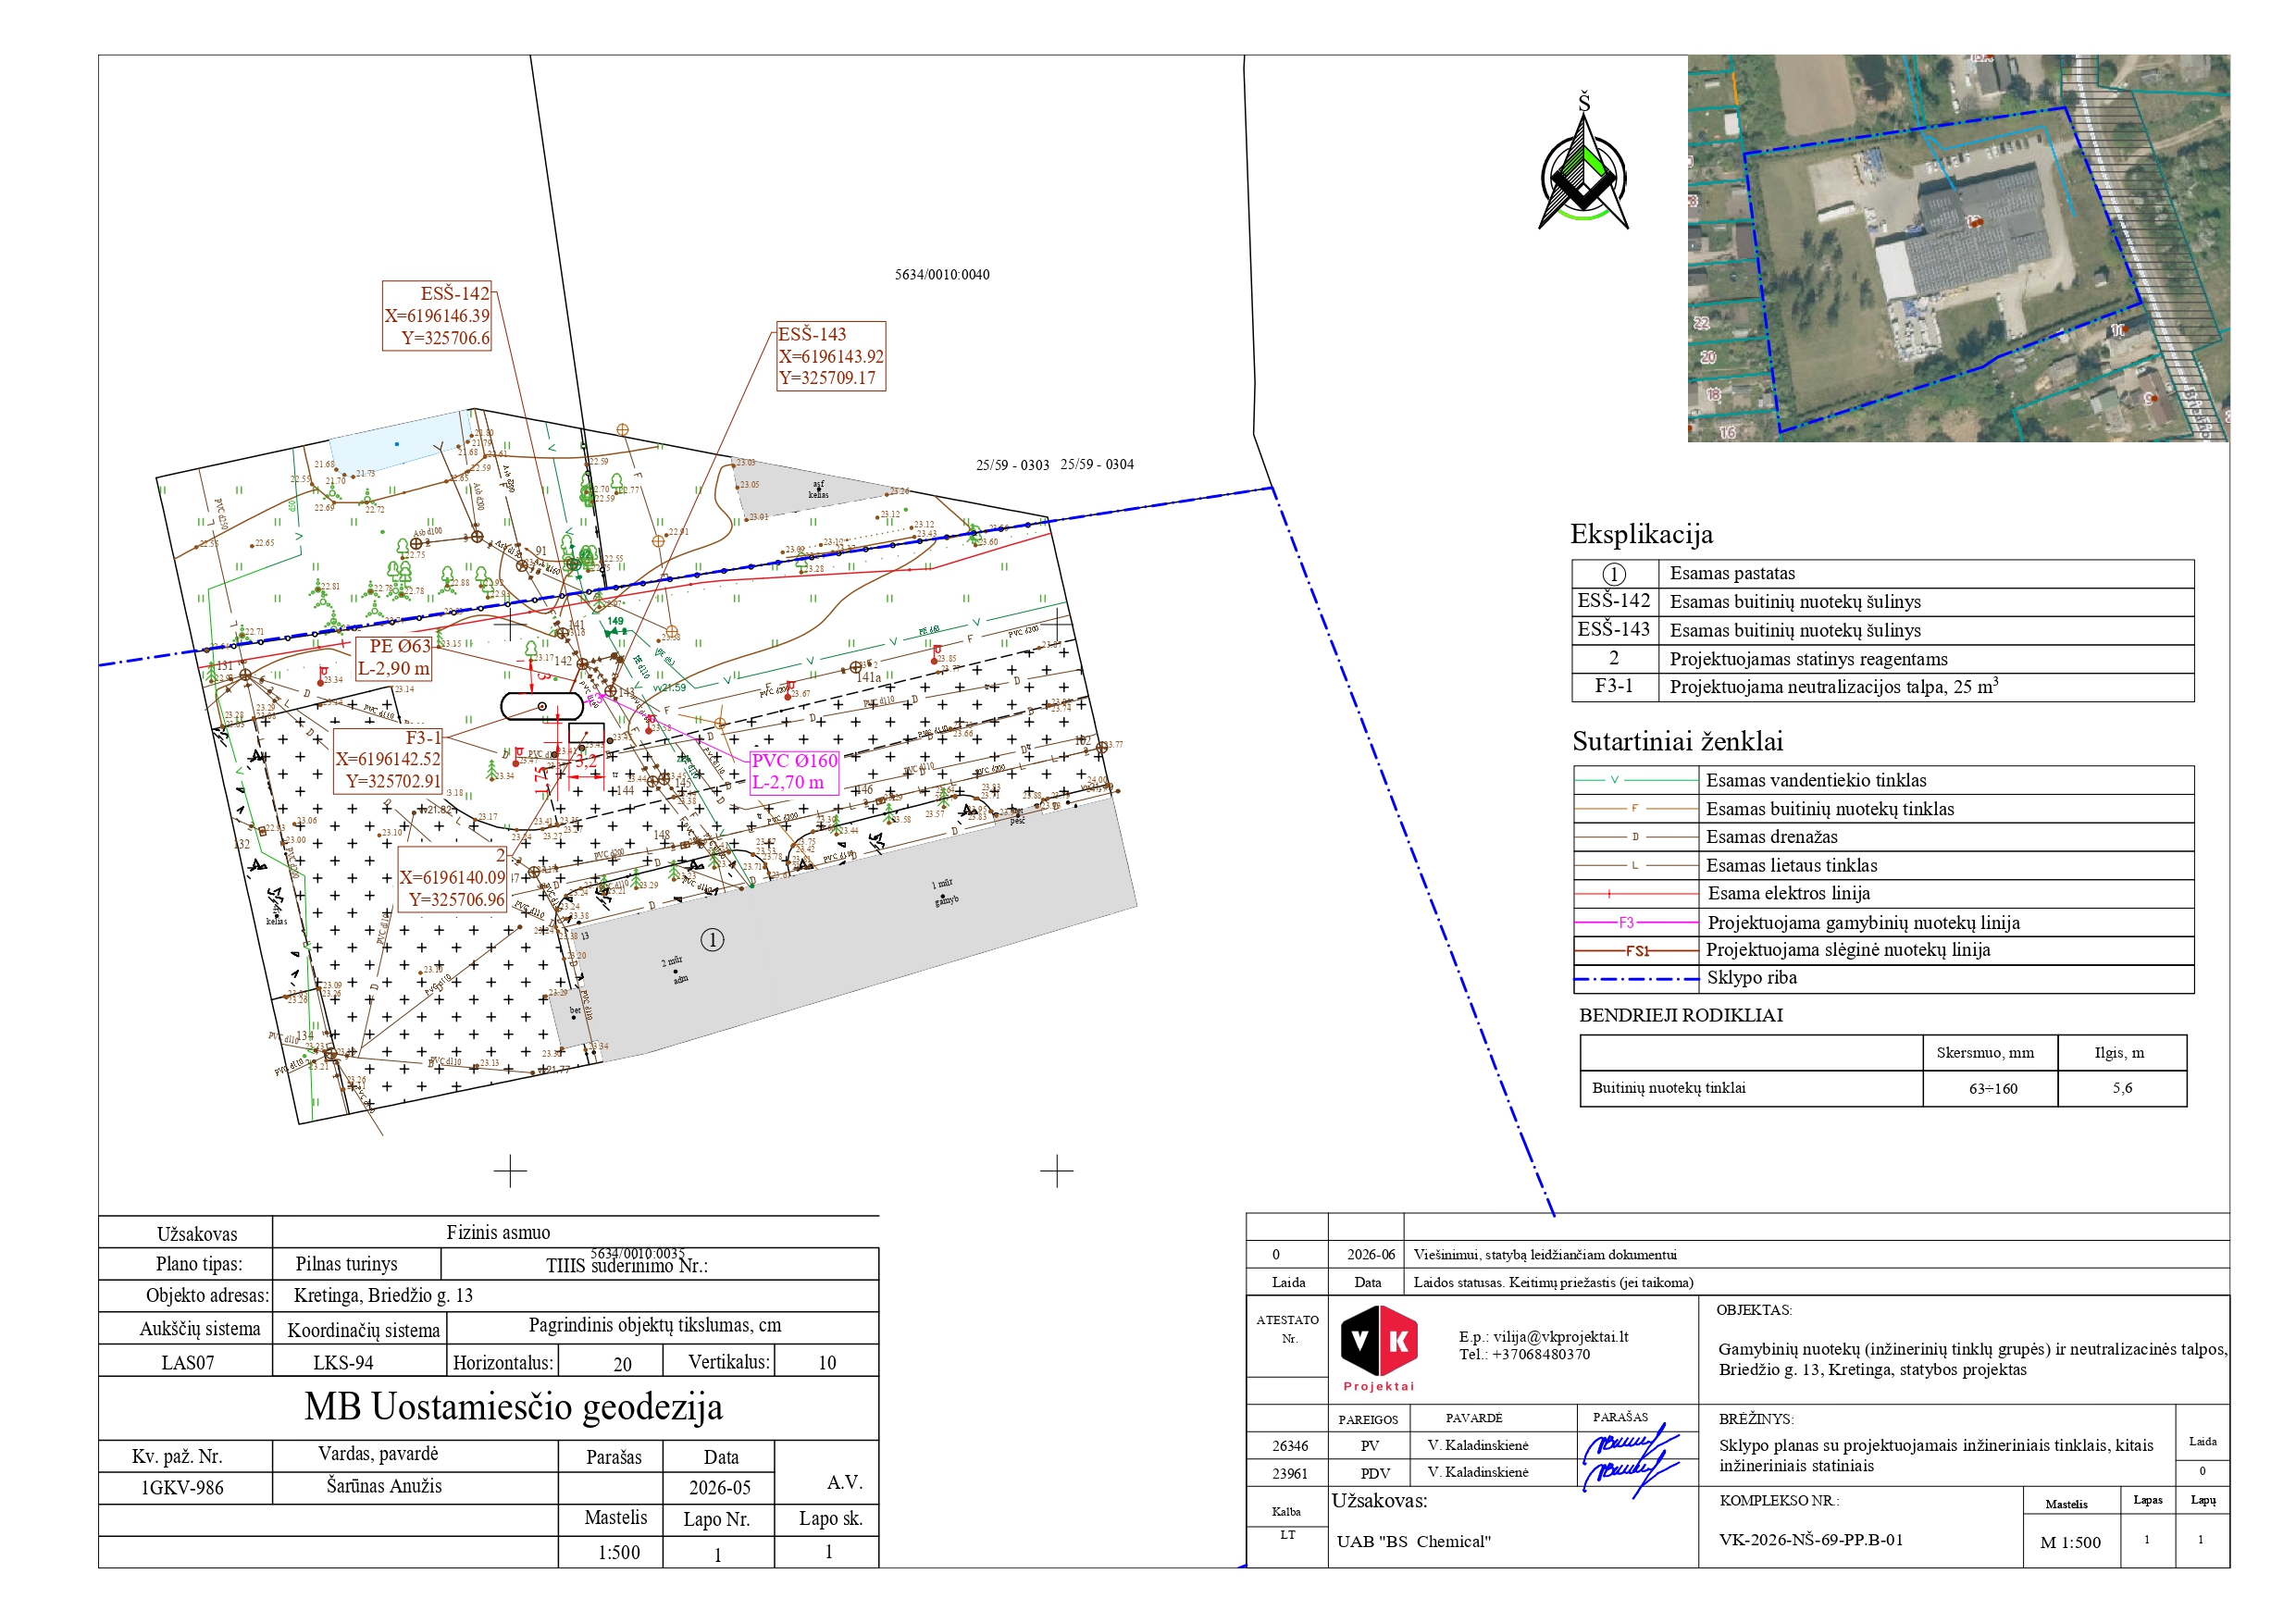
Task: Click "Viešinimui, statybą leidžiančiam dokumentui" revision status
Action: point(1545,1256)
